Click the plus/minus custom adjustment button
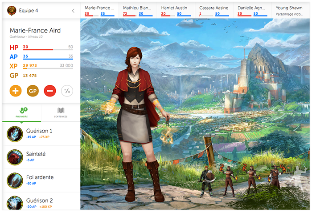Image resolution: width=312 pixels, height=212 pixels. pyautogui.click(x=67, y=91)
